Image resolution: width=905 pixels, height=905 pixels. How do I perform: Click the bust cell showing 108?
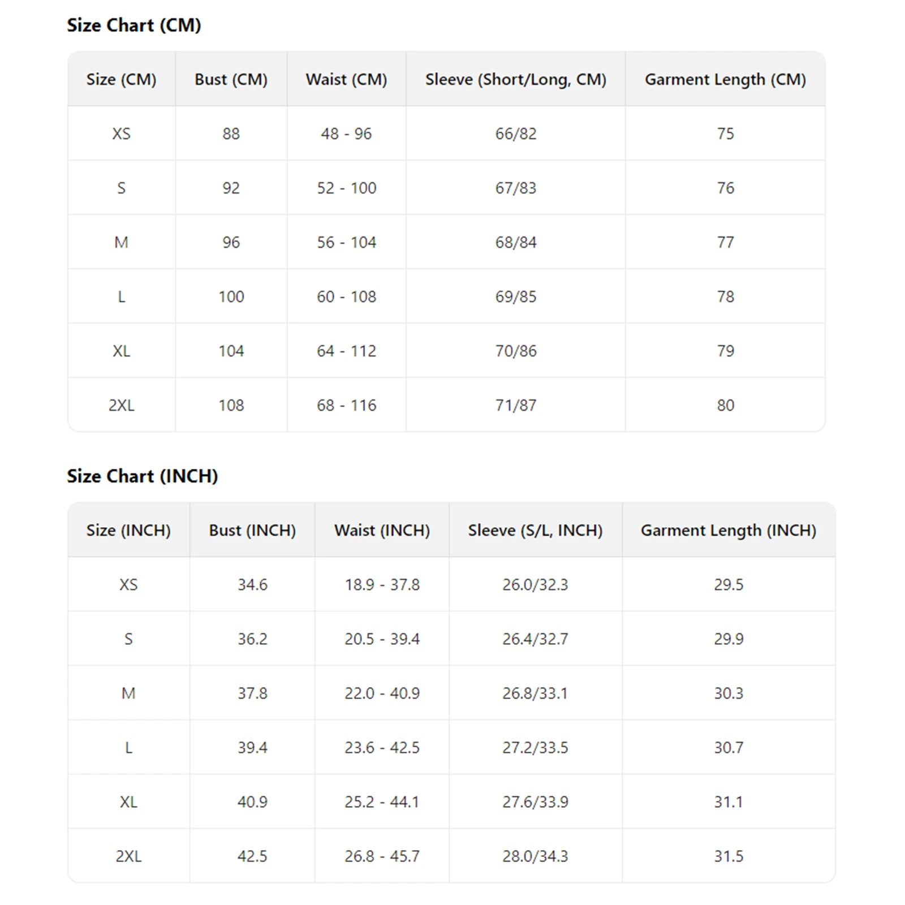(x=231, y=406)
